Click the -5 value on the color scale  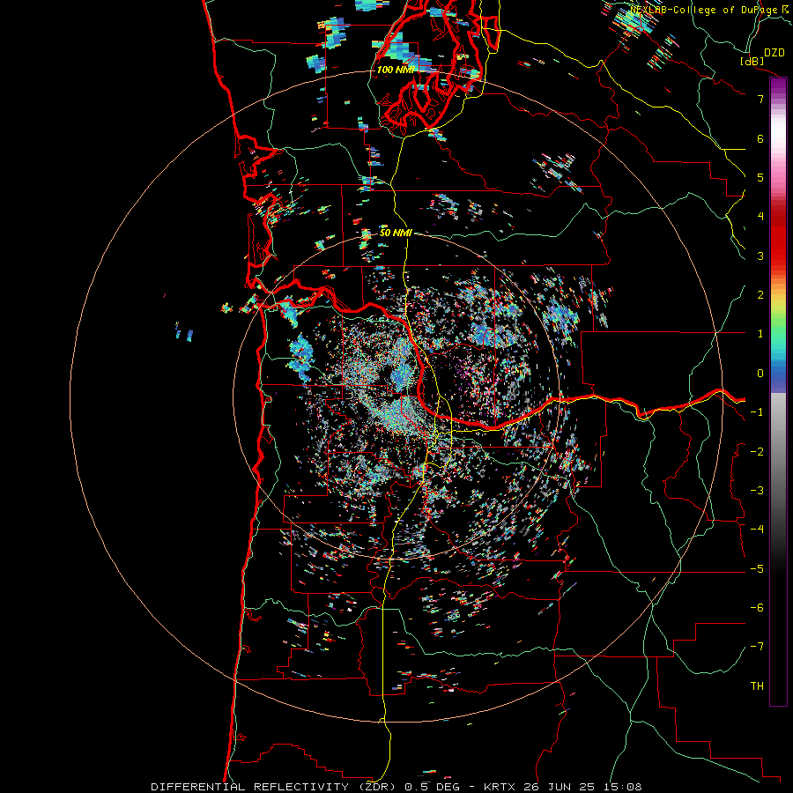757,569
